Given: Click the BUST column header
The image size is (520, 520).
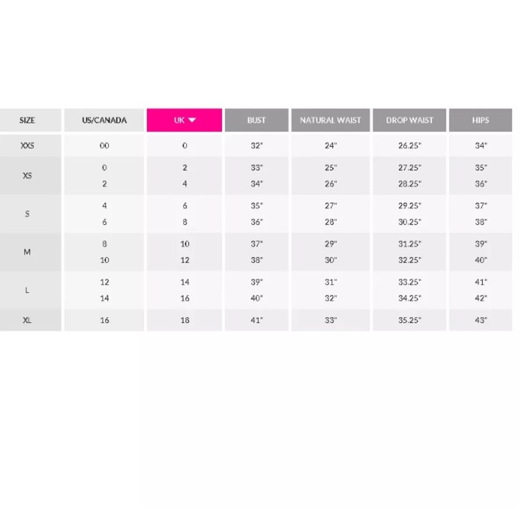Looking at the screenshot, I should [x=257, y=120].
